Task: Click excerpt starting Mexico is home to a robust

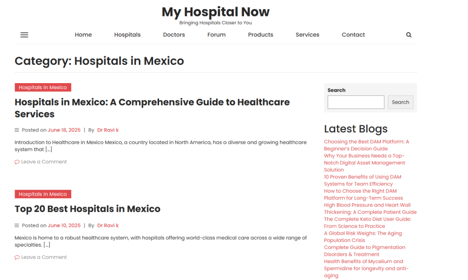Action: pyautogui.click(x=160, y=241)
